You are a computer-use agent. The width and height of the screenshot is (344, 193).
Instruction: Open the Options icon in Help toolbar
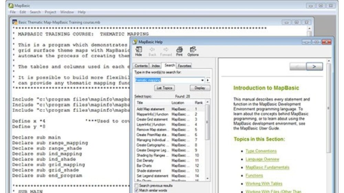pos(193,51)
